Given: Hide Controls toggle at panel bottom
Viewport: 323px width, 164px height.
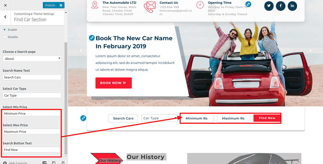Looking at the screenshot, I should tap(15, 163).
